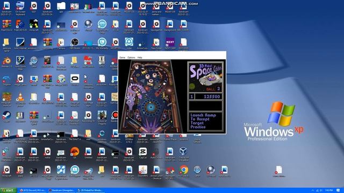Image resolution: width=344 pixels, height=193 pixels.
Task: Click the pinball table play area
Action: tap(150, 96)
